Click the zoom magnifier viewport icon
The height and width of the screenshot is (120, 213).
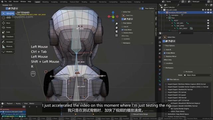pos(116,24)
